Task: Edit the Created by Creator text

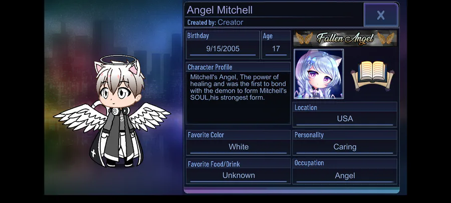Action: 215,23
